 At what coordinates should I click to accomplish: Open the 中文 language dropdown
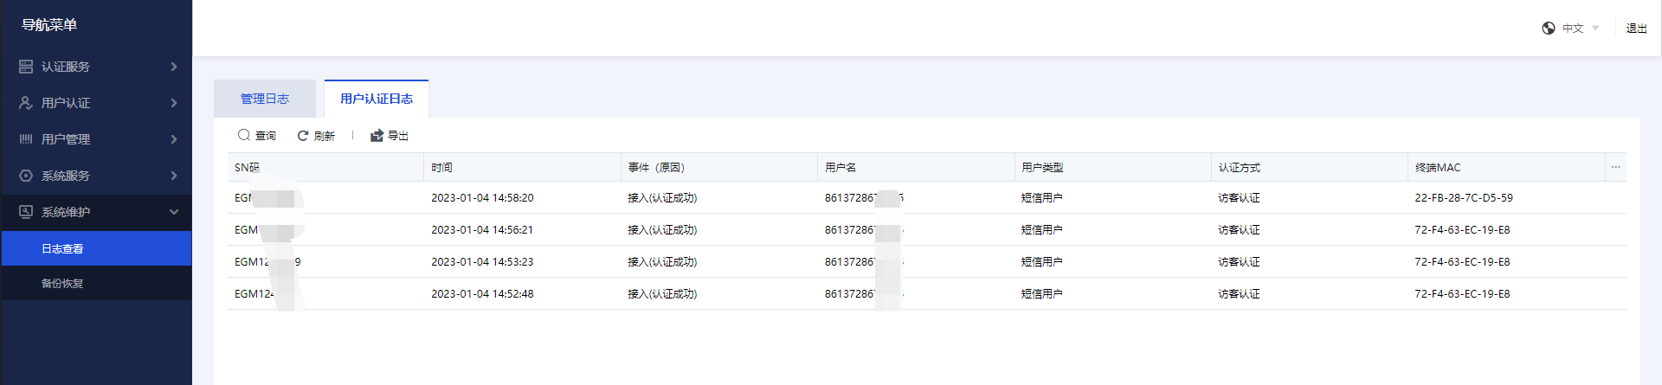tap(1581, 29)
